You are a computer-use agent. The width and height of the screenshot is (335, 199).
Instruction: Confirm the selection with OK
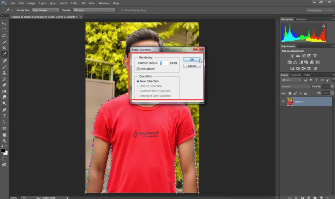coord(191,59)
